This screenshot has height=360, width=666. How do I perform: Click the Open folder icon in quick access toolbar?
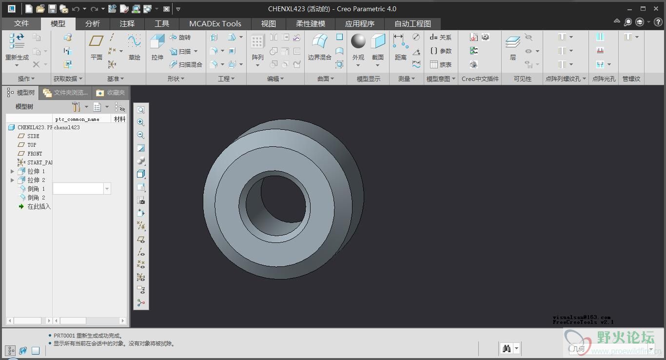point(40,9)
